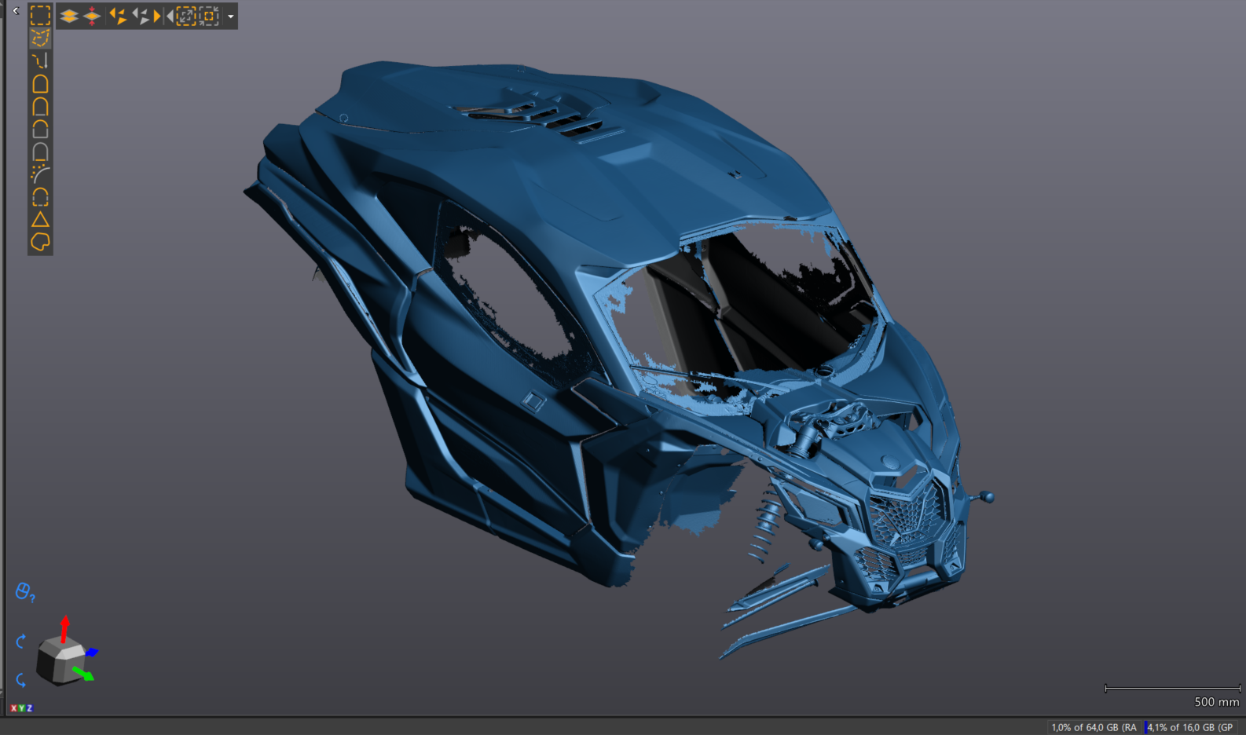Click the gray triangles invert selection icon
Screen dimensions: 1246x735
[141, 16]
